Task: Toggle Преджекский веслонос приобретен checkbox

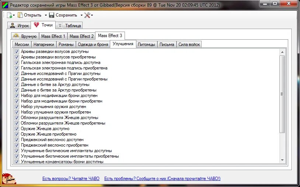Action: (x=17, y=145)
